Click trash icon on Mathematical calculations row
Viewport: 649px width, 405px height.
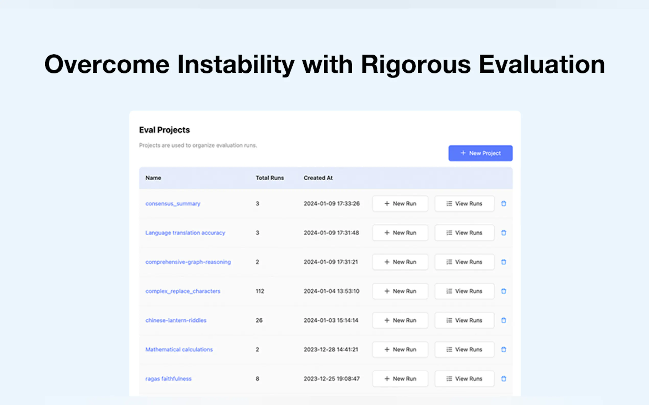503,350
